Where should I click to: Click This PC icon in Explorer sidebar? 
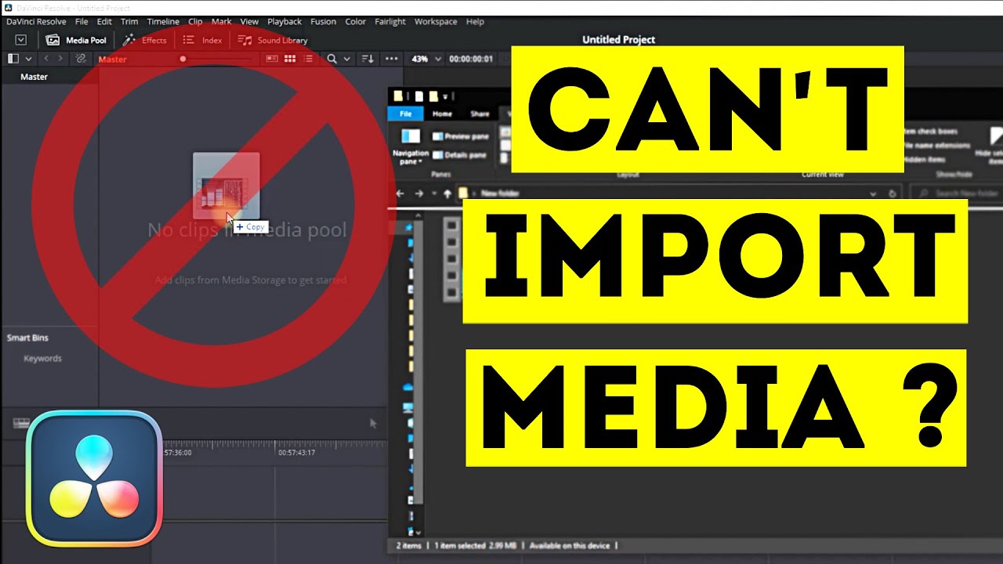[408, 408]
